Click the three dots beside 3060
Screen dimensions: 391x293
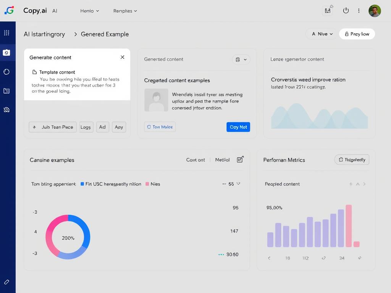click(221, 254)
